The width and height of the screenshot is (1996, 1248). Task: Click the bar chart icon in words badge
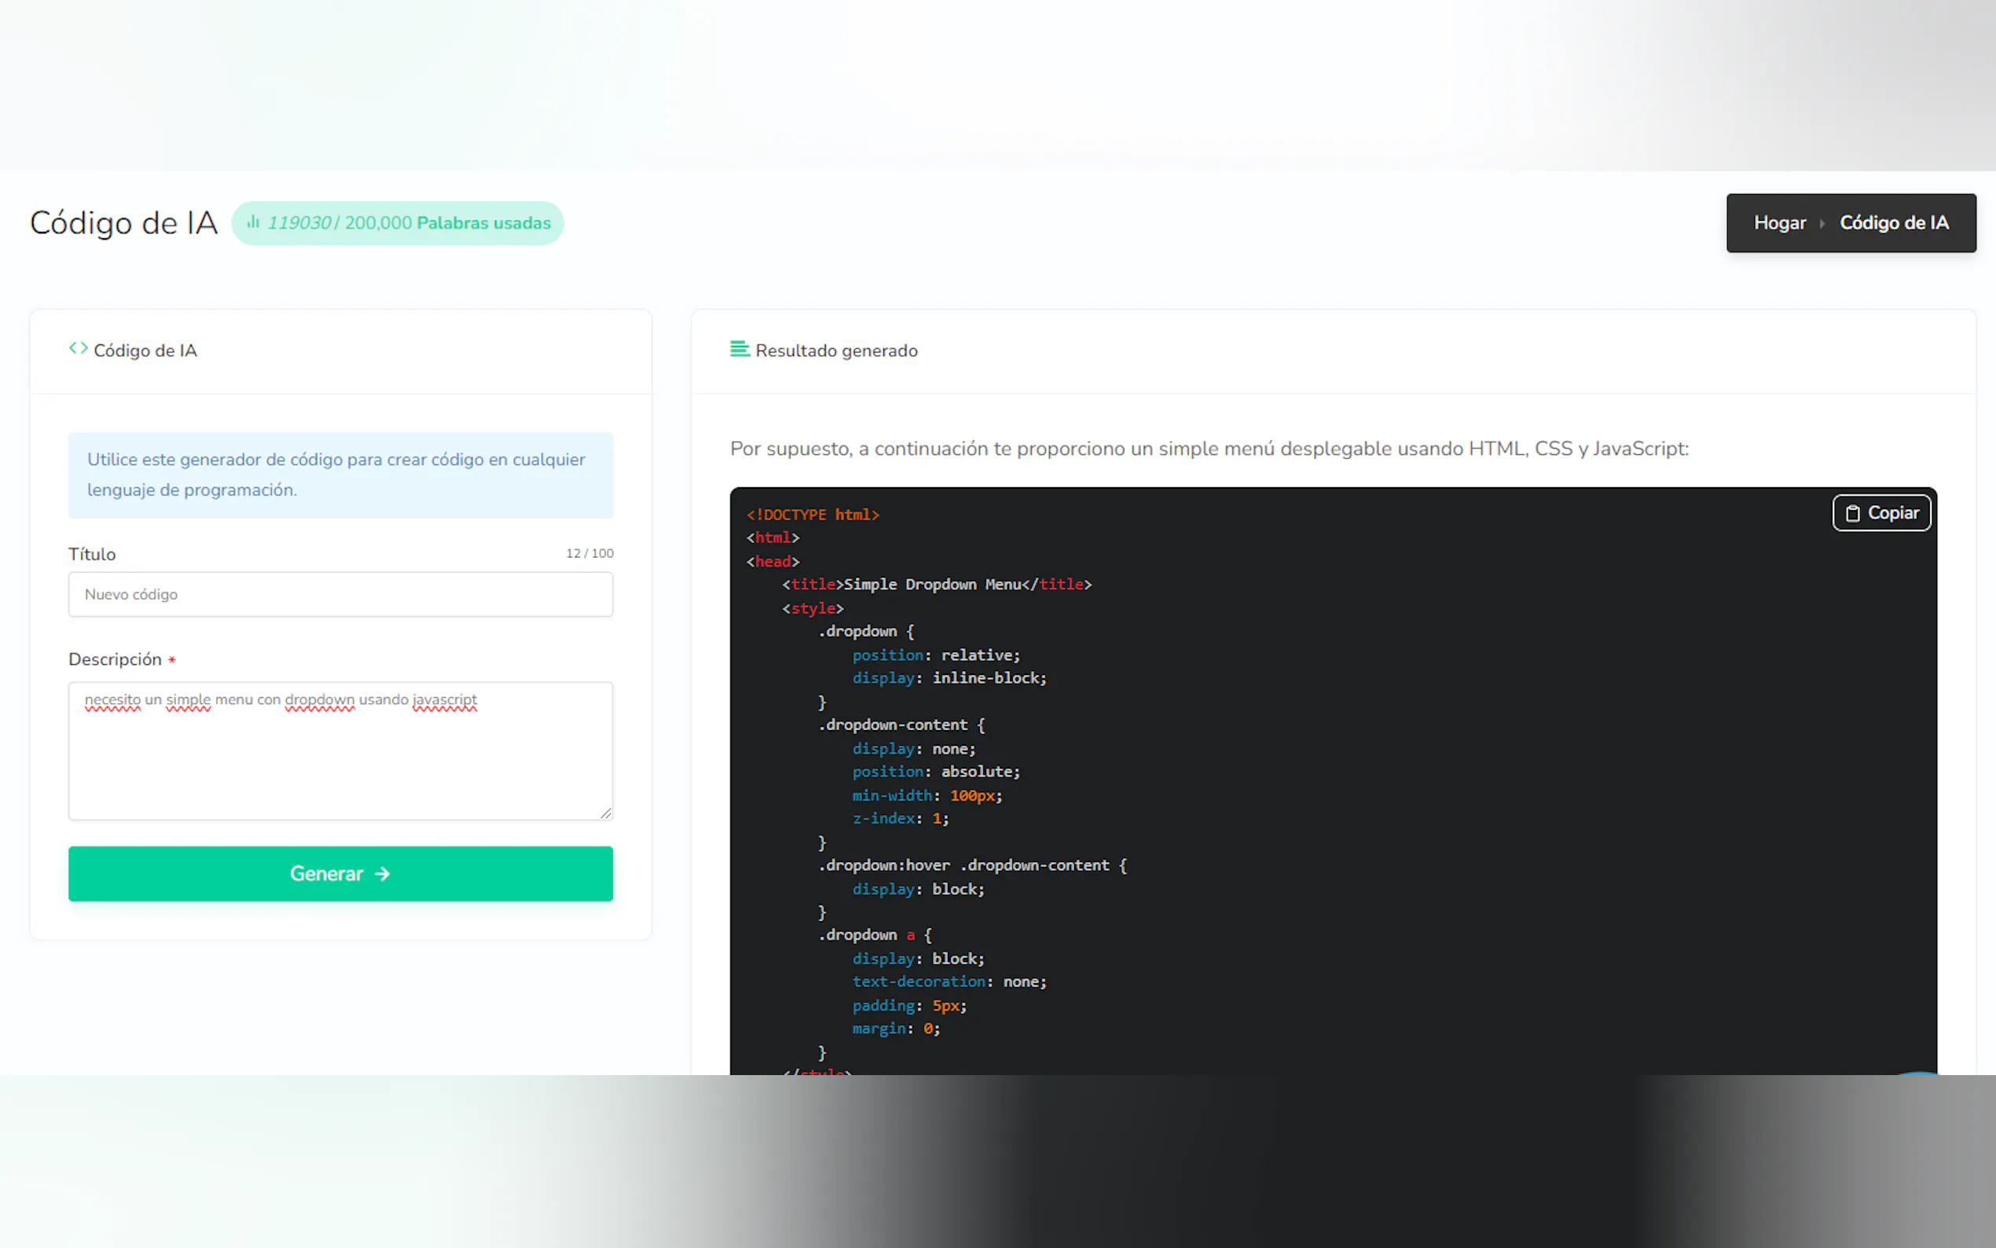pos(253,222)
